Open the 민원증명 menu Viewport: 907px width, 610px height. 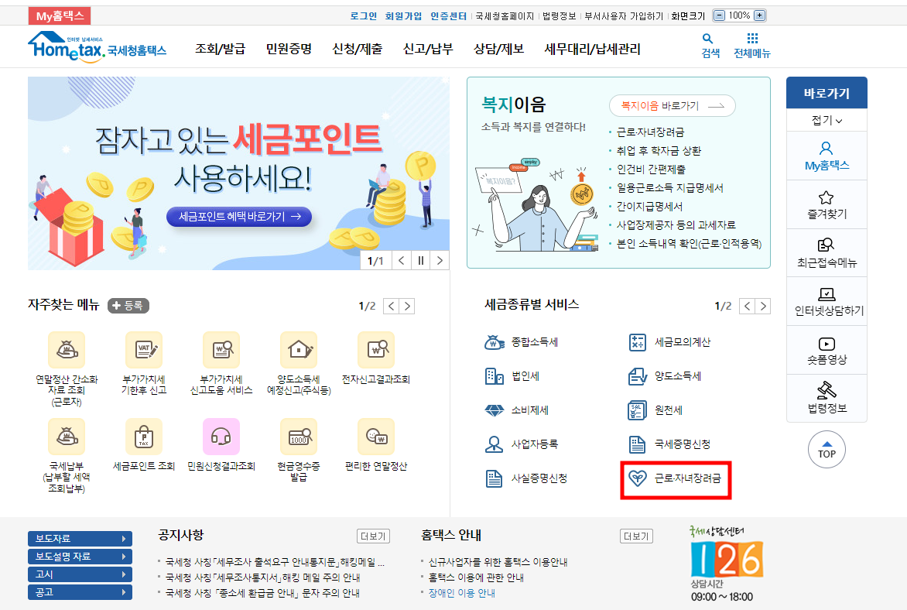point(289,50)
